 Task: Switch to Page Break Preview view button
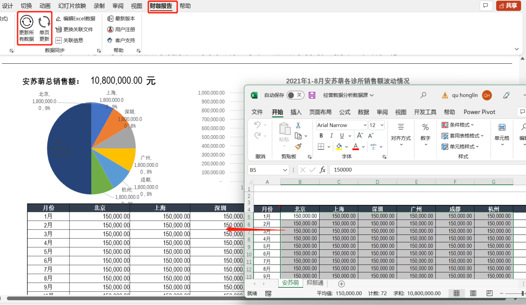coord(489,293)
